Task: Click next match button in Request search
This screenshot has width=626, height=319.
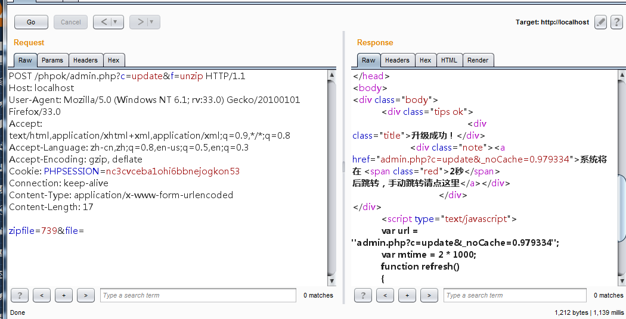Action: 86,295
